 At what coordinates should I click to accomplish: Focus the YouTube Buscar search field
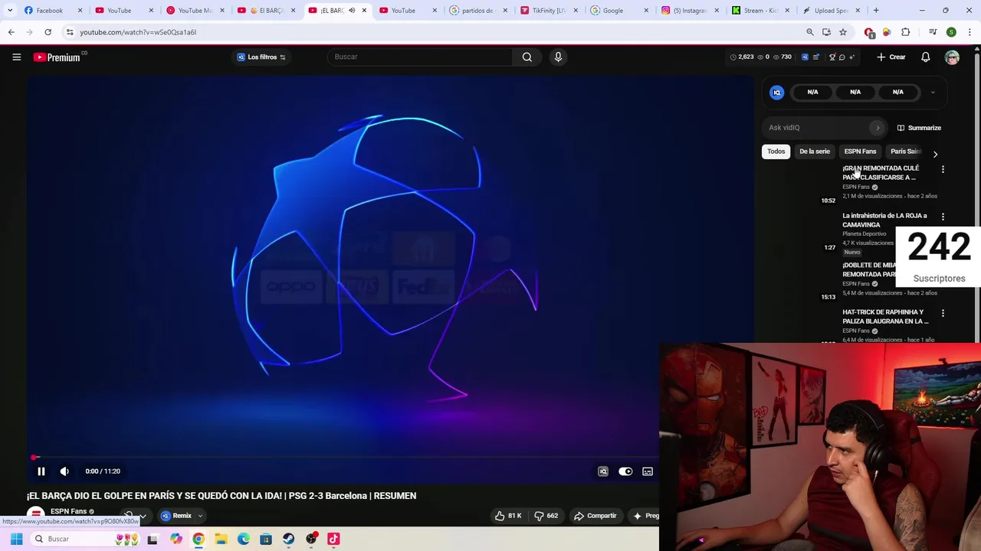tap(420, 57)
